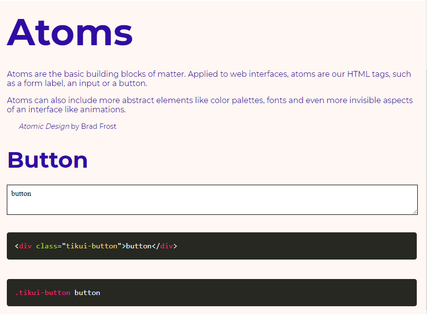Click the "Atoms" main heading

pos(70,32)
